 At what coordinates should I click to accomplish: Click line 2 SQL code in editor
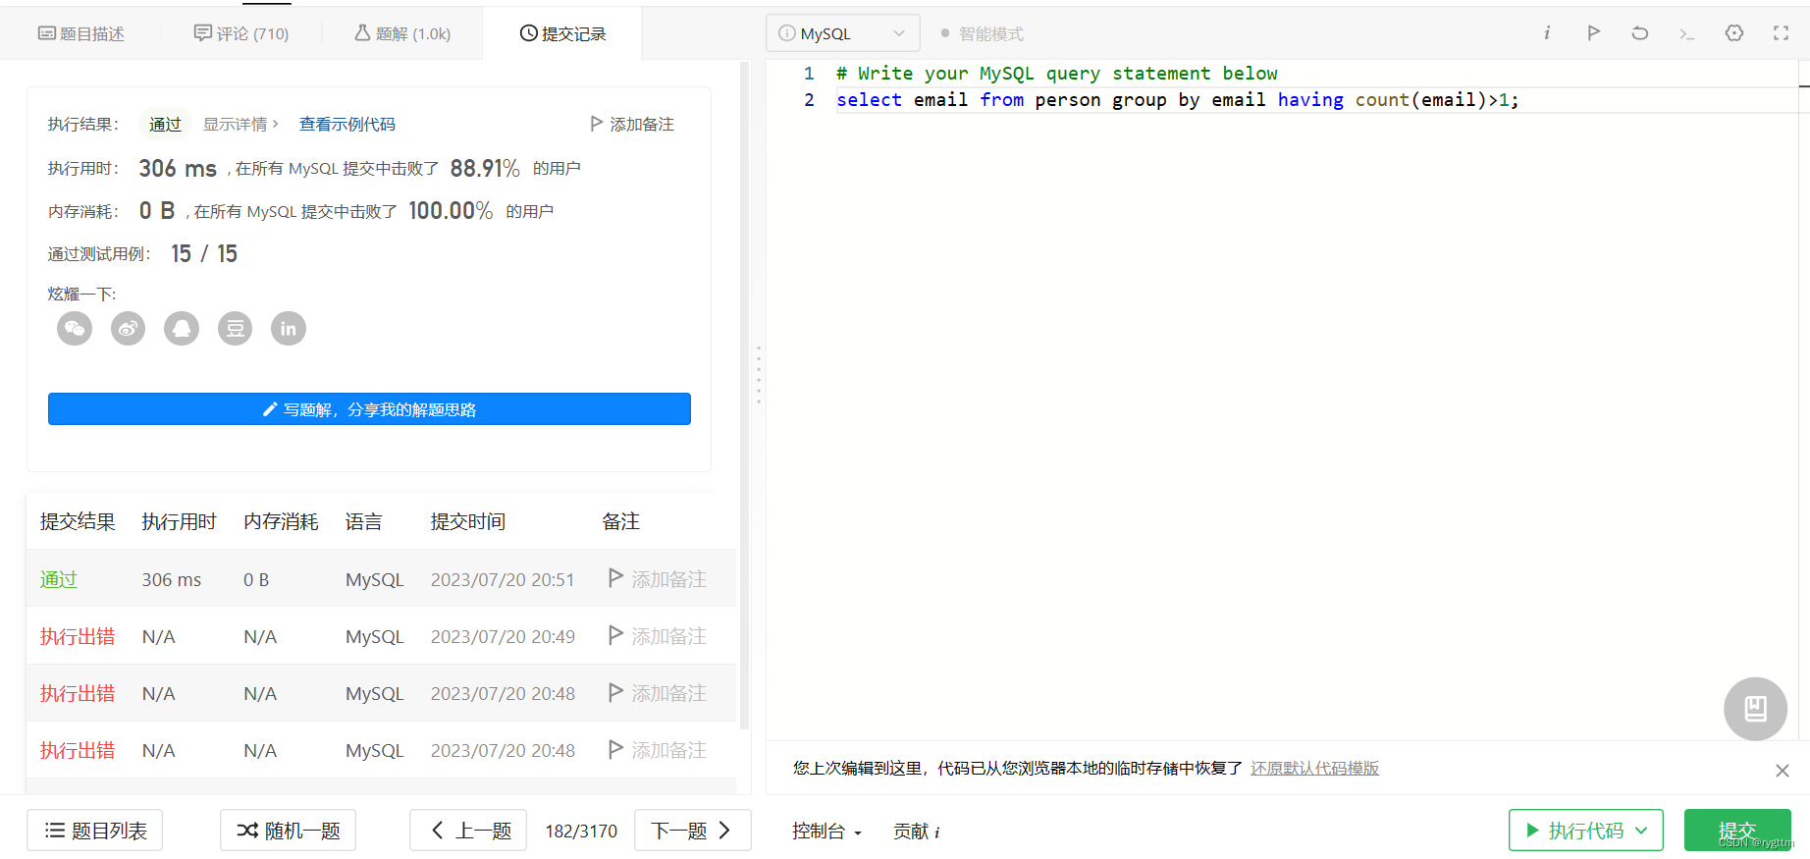point(1177,100)
